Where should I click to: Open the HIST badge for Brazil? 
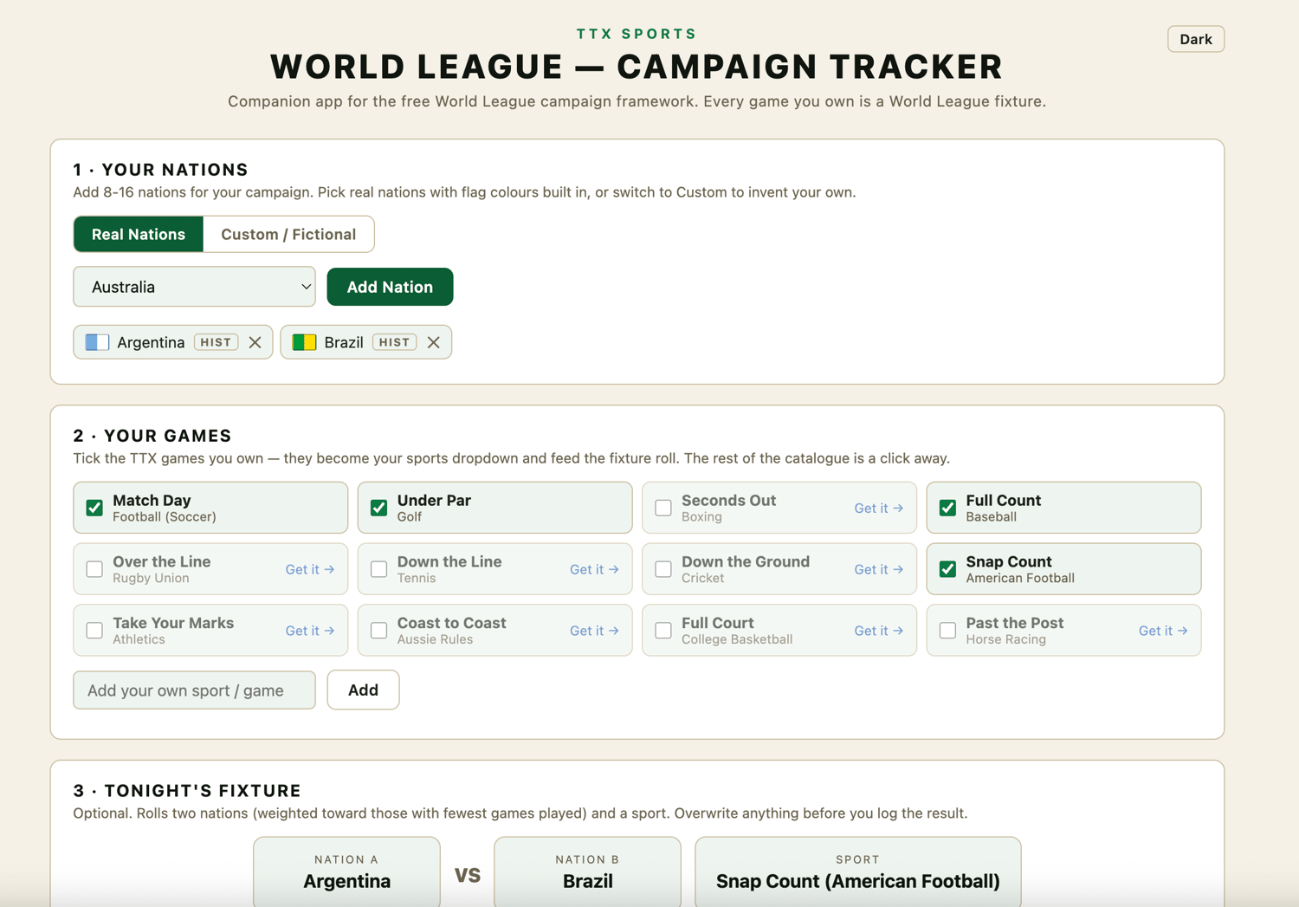[x=394, y=342]
